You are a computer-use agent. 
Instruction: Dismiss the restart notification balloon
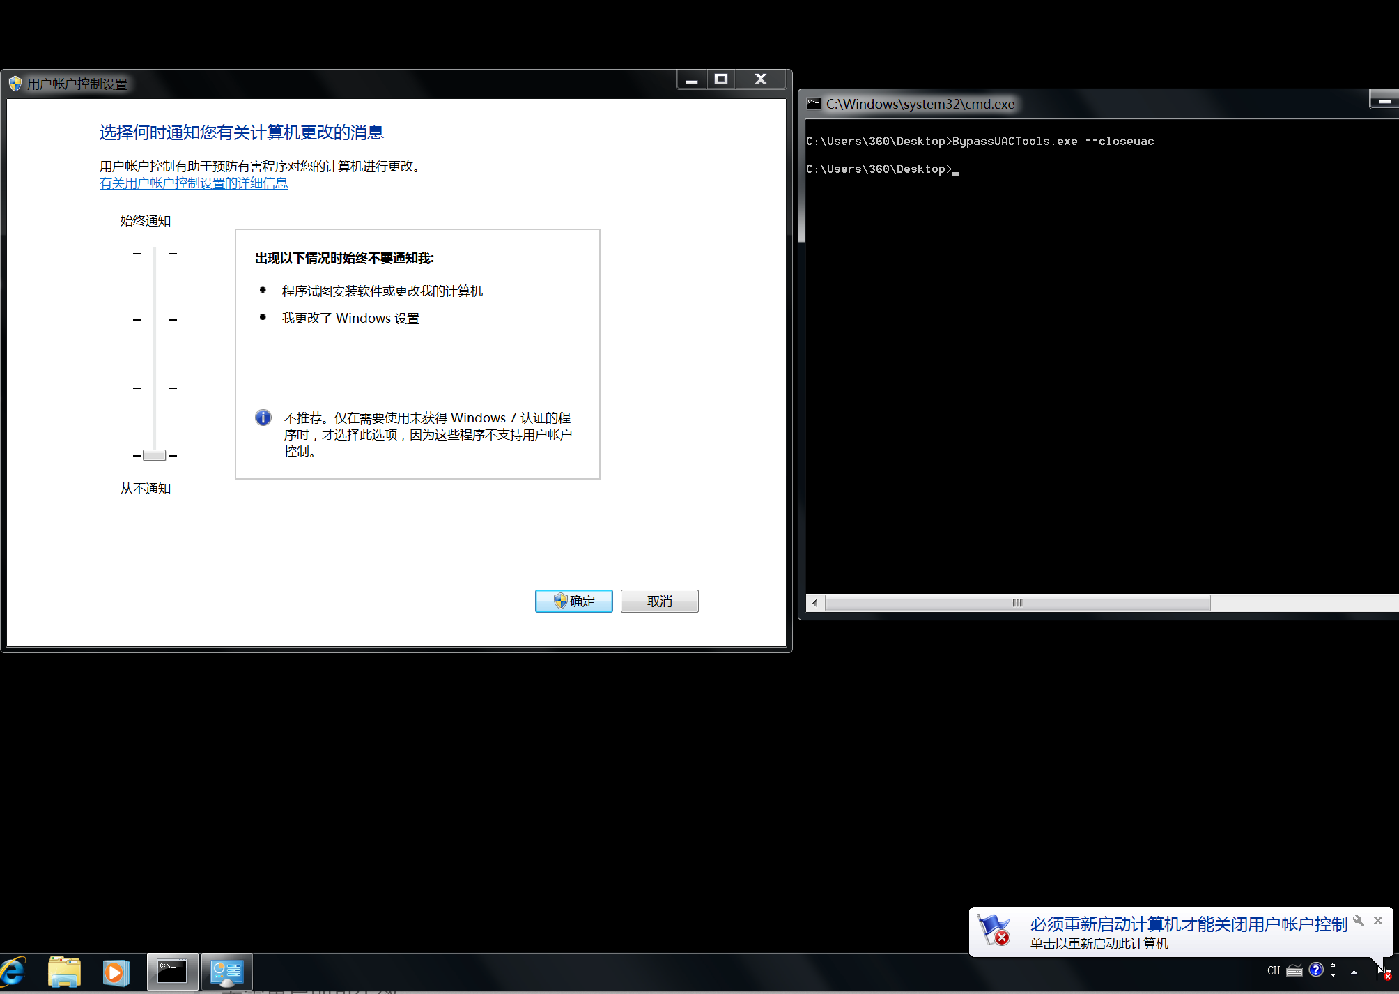[x=1377, y=921]
